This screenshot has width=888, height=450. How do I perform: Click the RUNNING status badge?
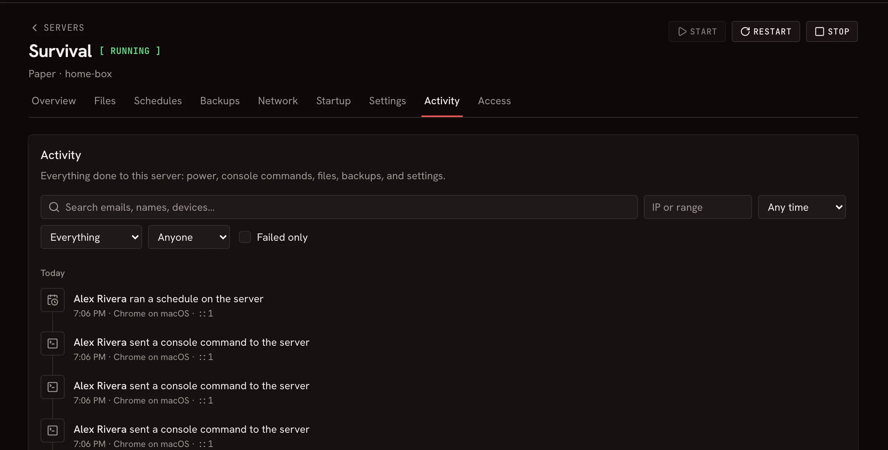tap(130, 51)
